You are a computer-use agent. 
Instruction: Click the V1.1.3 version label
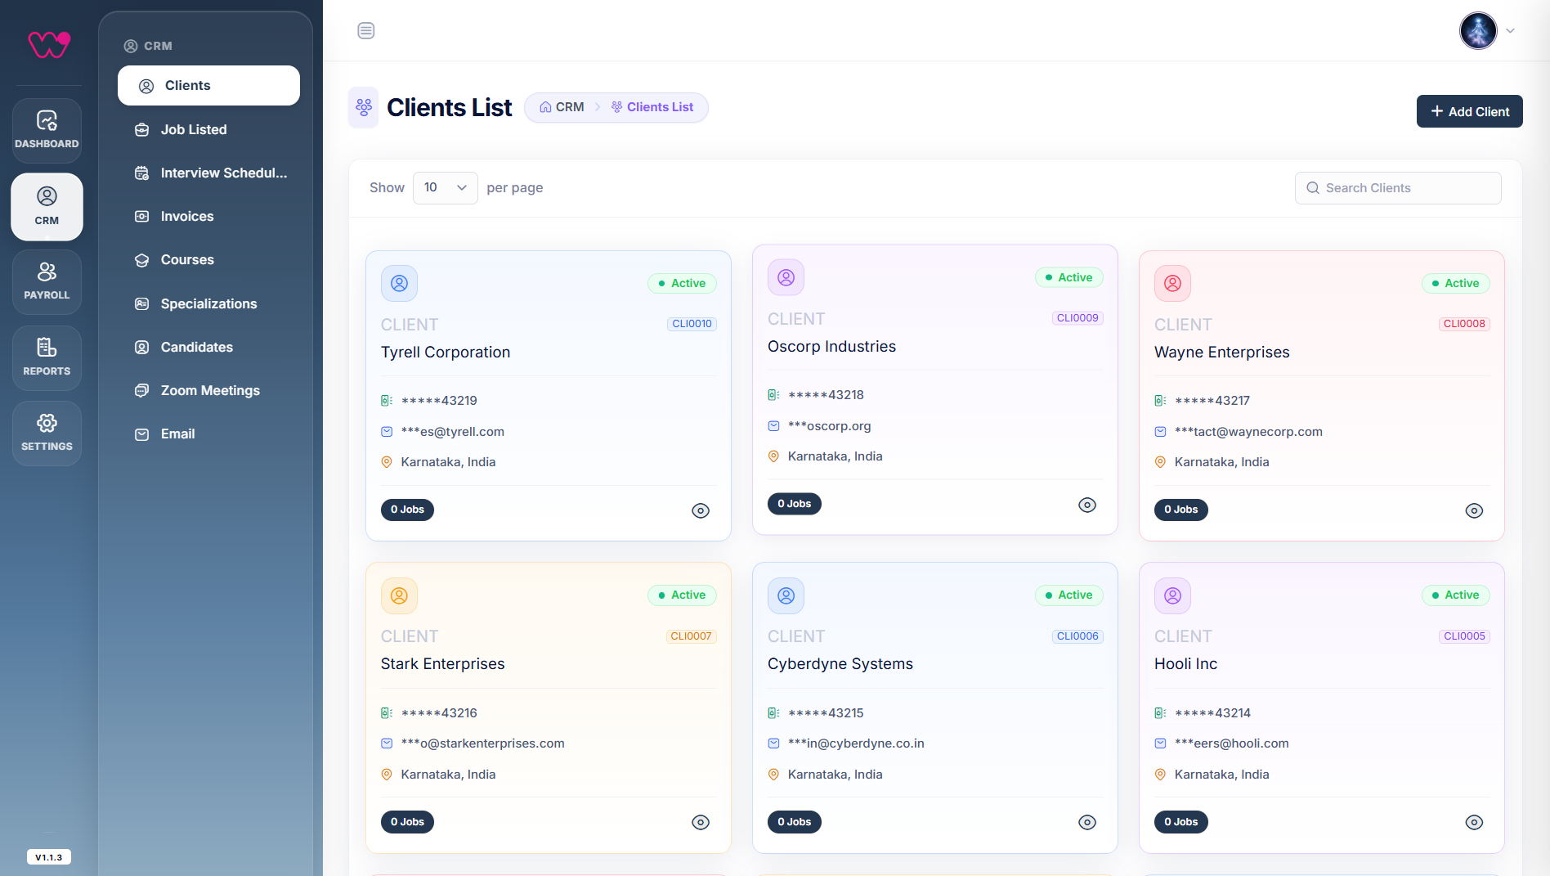(49, 857)
